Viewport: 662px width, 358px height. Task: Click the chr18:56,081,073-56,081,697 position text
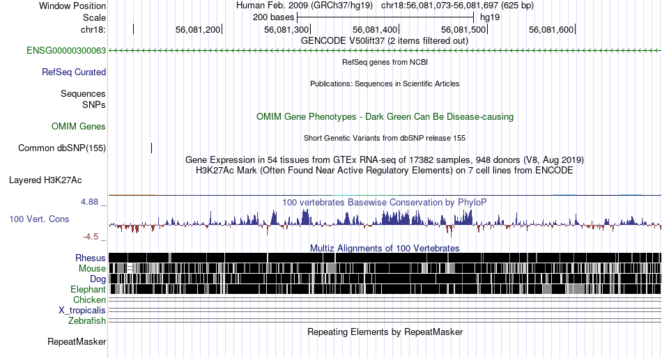[x=457, y=6]
